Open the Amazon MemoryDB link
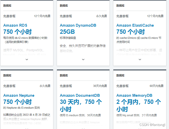This screenshot has height=129, width=169. pos(134,95)
